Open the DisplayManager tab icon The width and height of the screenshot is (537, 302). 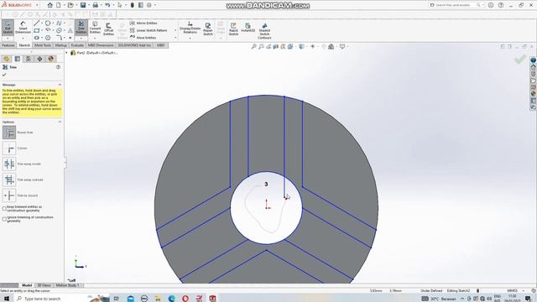pos(50,59)
